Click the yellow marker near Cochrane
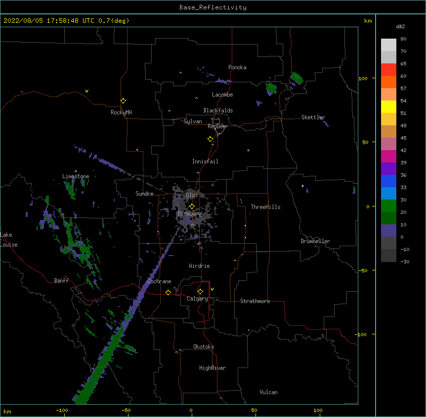The height and width of the screenshot is (417, 426). pos(168,292)
